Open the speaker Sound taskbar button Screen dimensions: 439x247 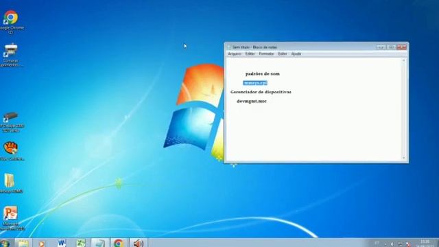(138, 243)
